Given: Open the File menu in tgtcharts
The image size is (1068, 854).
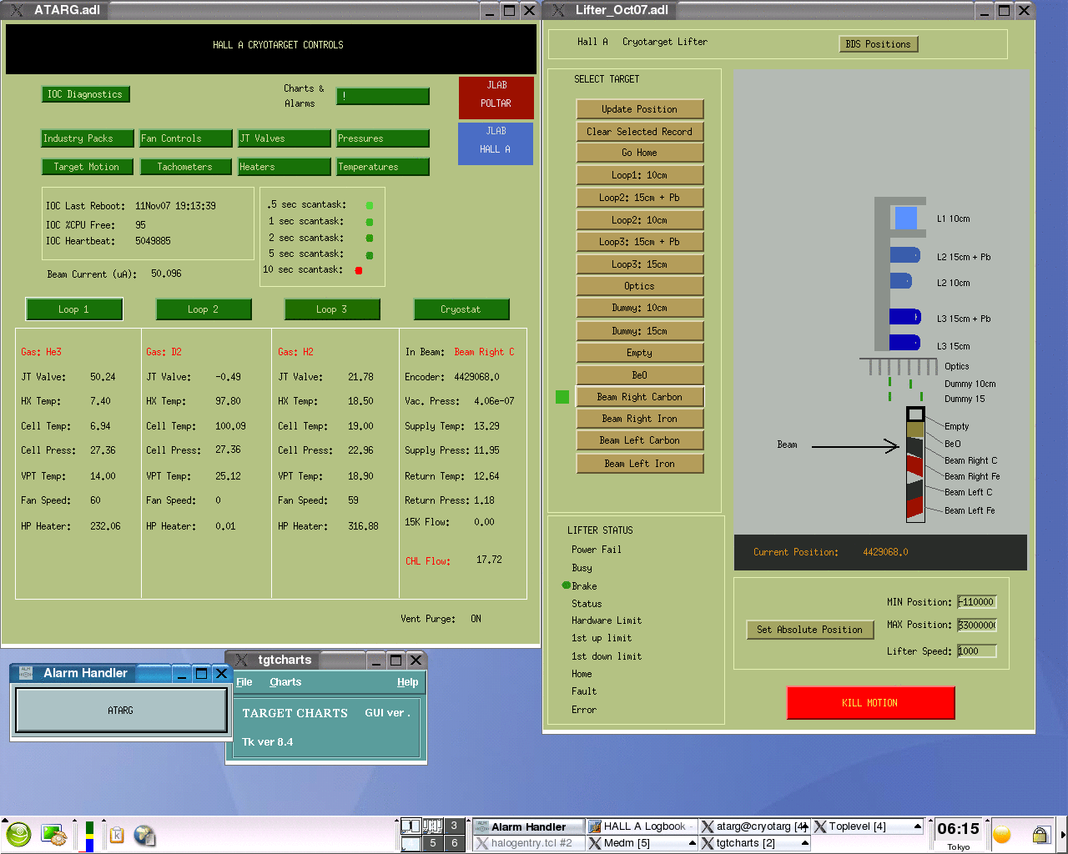Looking at the screenshot, I should (244, 682).
